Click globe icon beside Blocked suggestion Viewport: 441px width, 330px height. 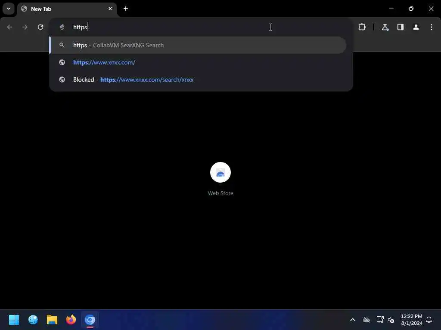62,79
